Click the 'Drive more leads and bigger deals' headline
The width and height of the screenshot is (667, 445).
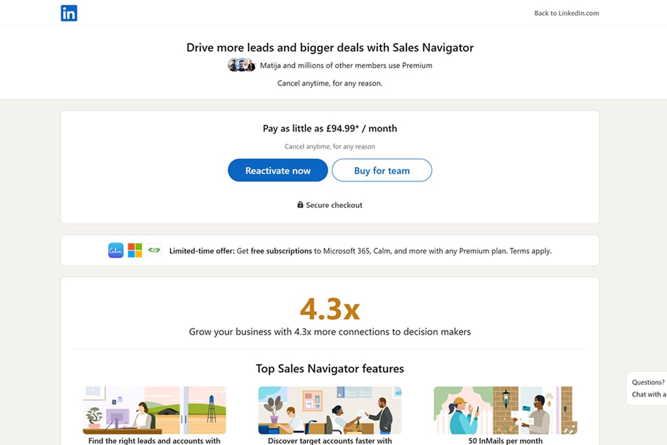click(x=330, y=48)
